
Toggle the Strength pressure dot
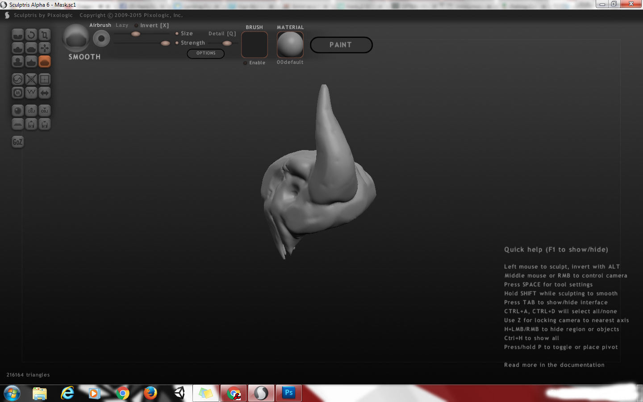177,43
